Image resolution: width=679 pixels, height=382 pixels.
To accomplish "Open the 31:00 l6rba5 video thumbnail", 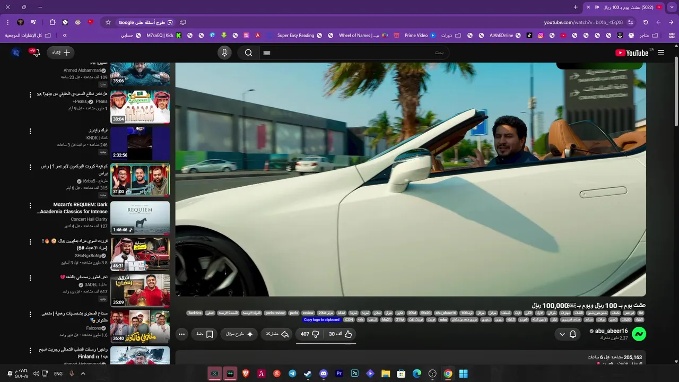I will pos(140,180).
